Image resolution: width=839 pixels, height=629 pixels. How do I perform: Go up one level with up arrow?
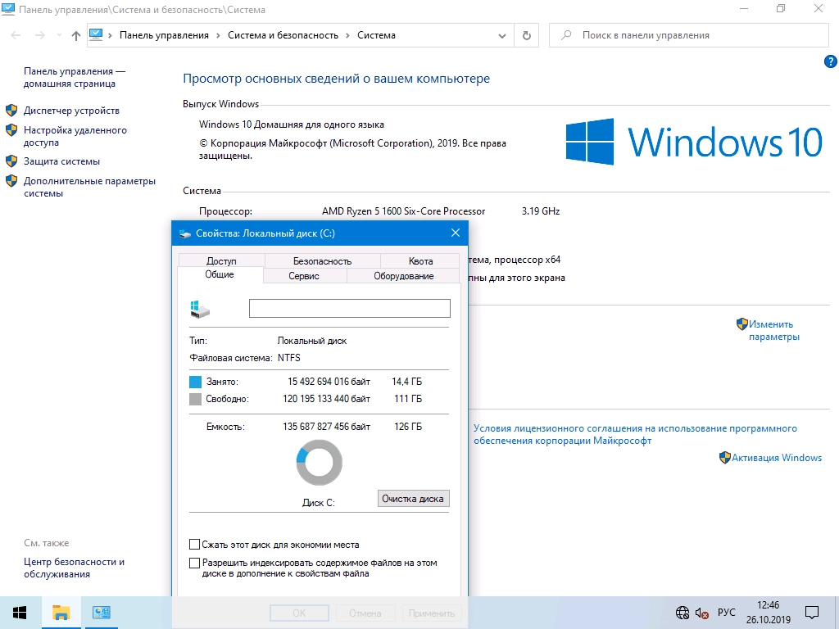click(x=76, y=35)
